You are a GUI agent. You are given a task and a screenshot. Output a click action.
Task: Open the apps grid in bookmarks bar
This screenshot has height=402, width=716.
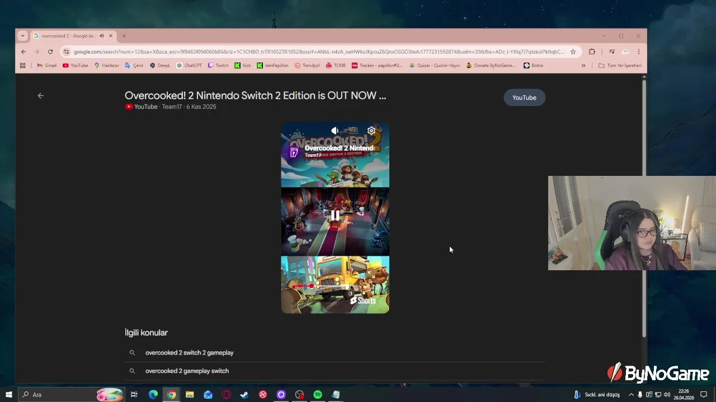point(22,65)
